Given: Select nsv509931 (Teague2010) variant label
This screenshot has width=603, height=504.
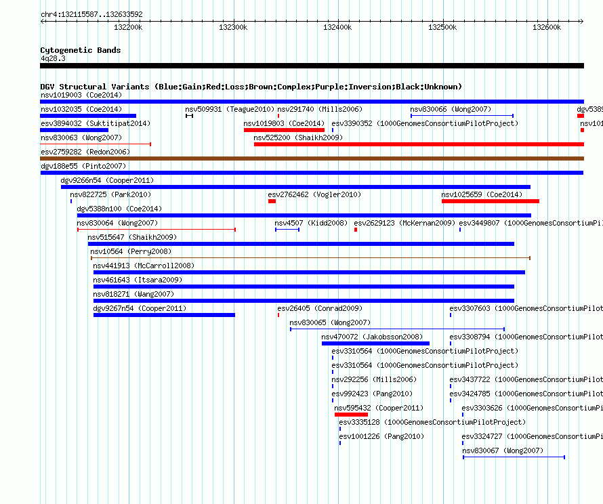Looking at the screenshot, I should 230,109.
